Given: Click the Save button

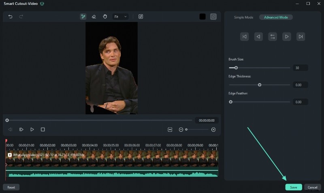Looking at the screenshot, I should point(293,187).
